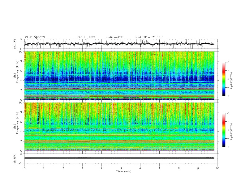Click the ch.2 "Frequency (kHz)" axis label
The height and width of the screenshot is (189, 245).
click(17, 123)
